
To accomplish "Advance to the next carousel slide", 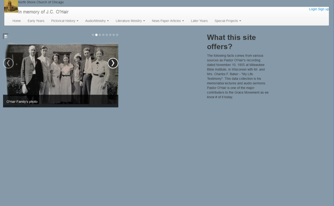I will (113, 63).
